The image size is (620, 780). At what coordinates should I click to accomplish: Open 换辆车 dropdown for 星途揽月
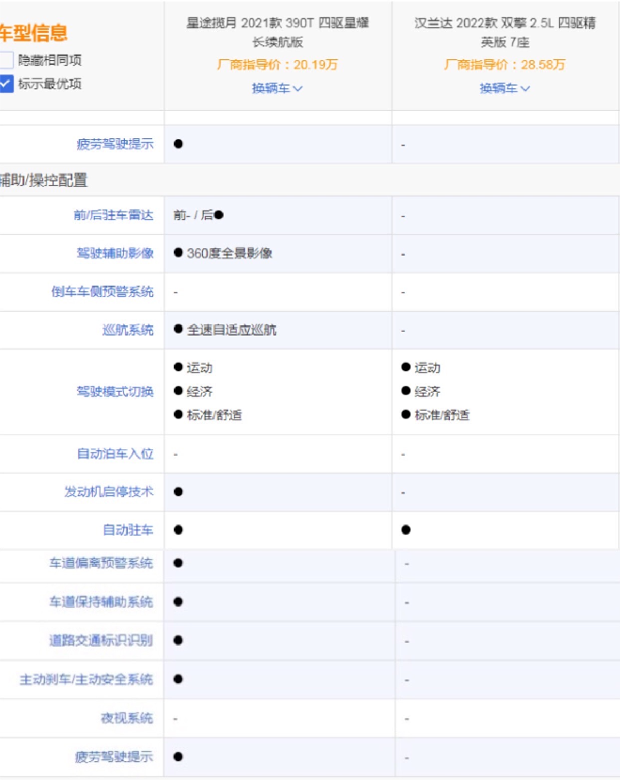(x=277, y=88)
